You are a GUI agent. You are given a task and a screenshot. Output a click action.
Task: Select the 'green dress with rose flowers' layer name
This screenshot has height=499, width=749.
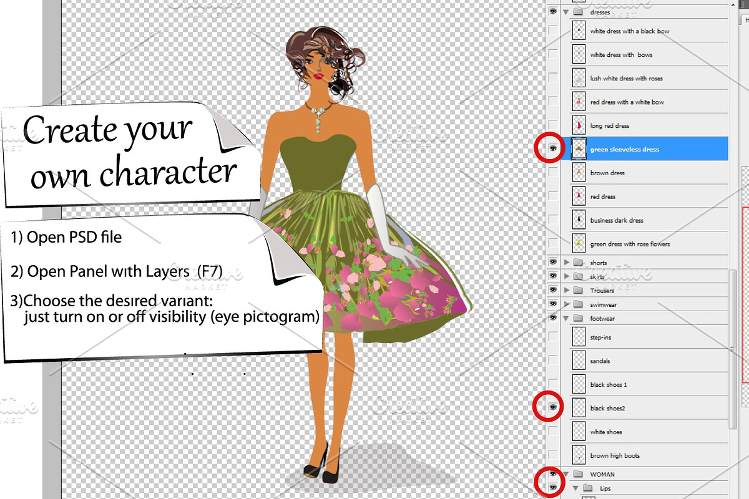point(630,245)
